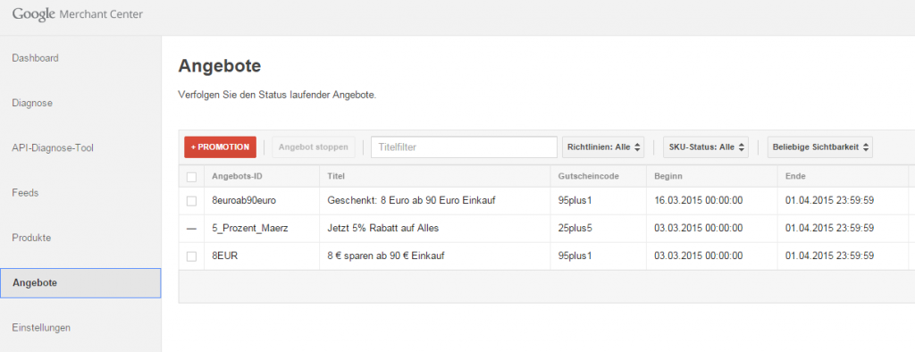Open the Richtlinien: Alle dropdown
Screen dimensions: 915x352
603,147
